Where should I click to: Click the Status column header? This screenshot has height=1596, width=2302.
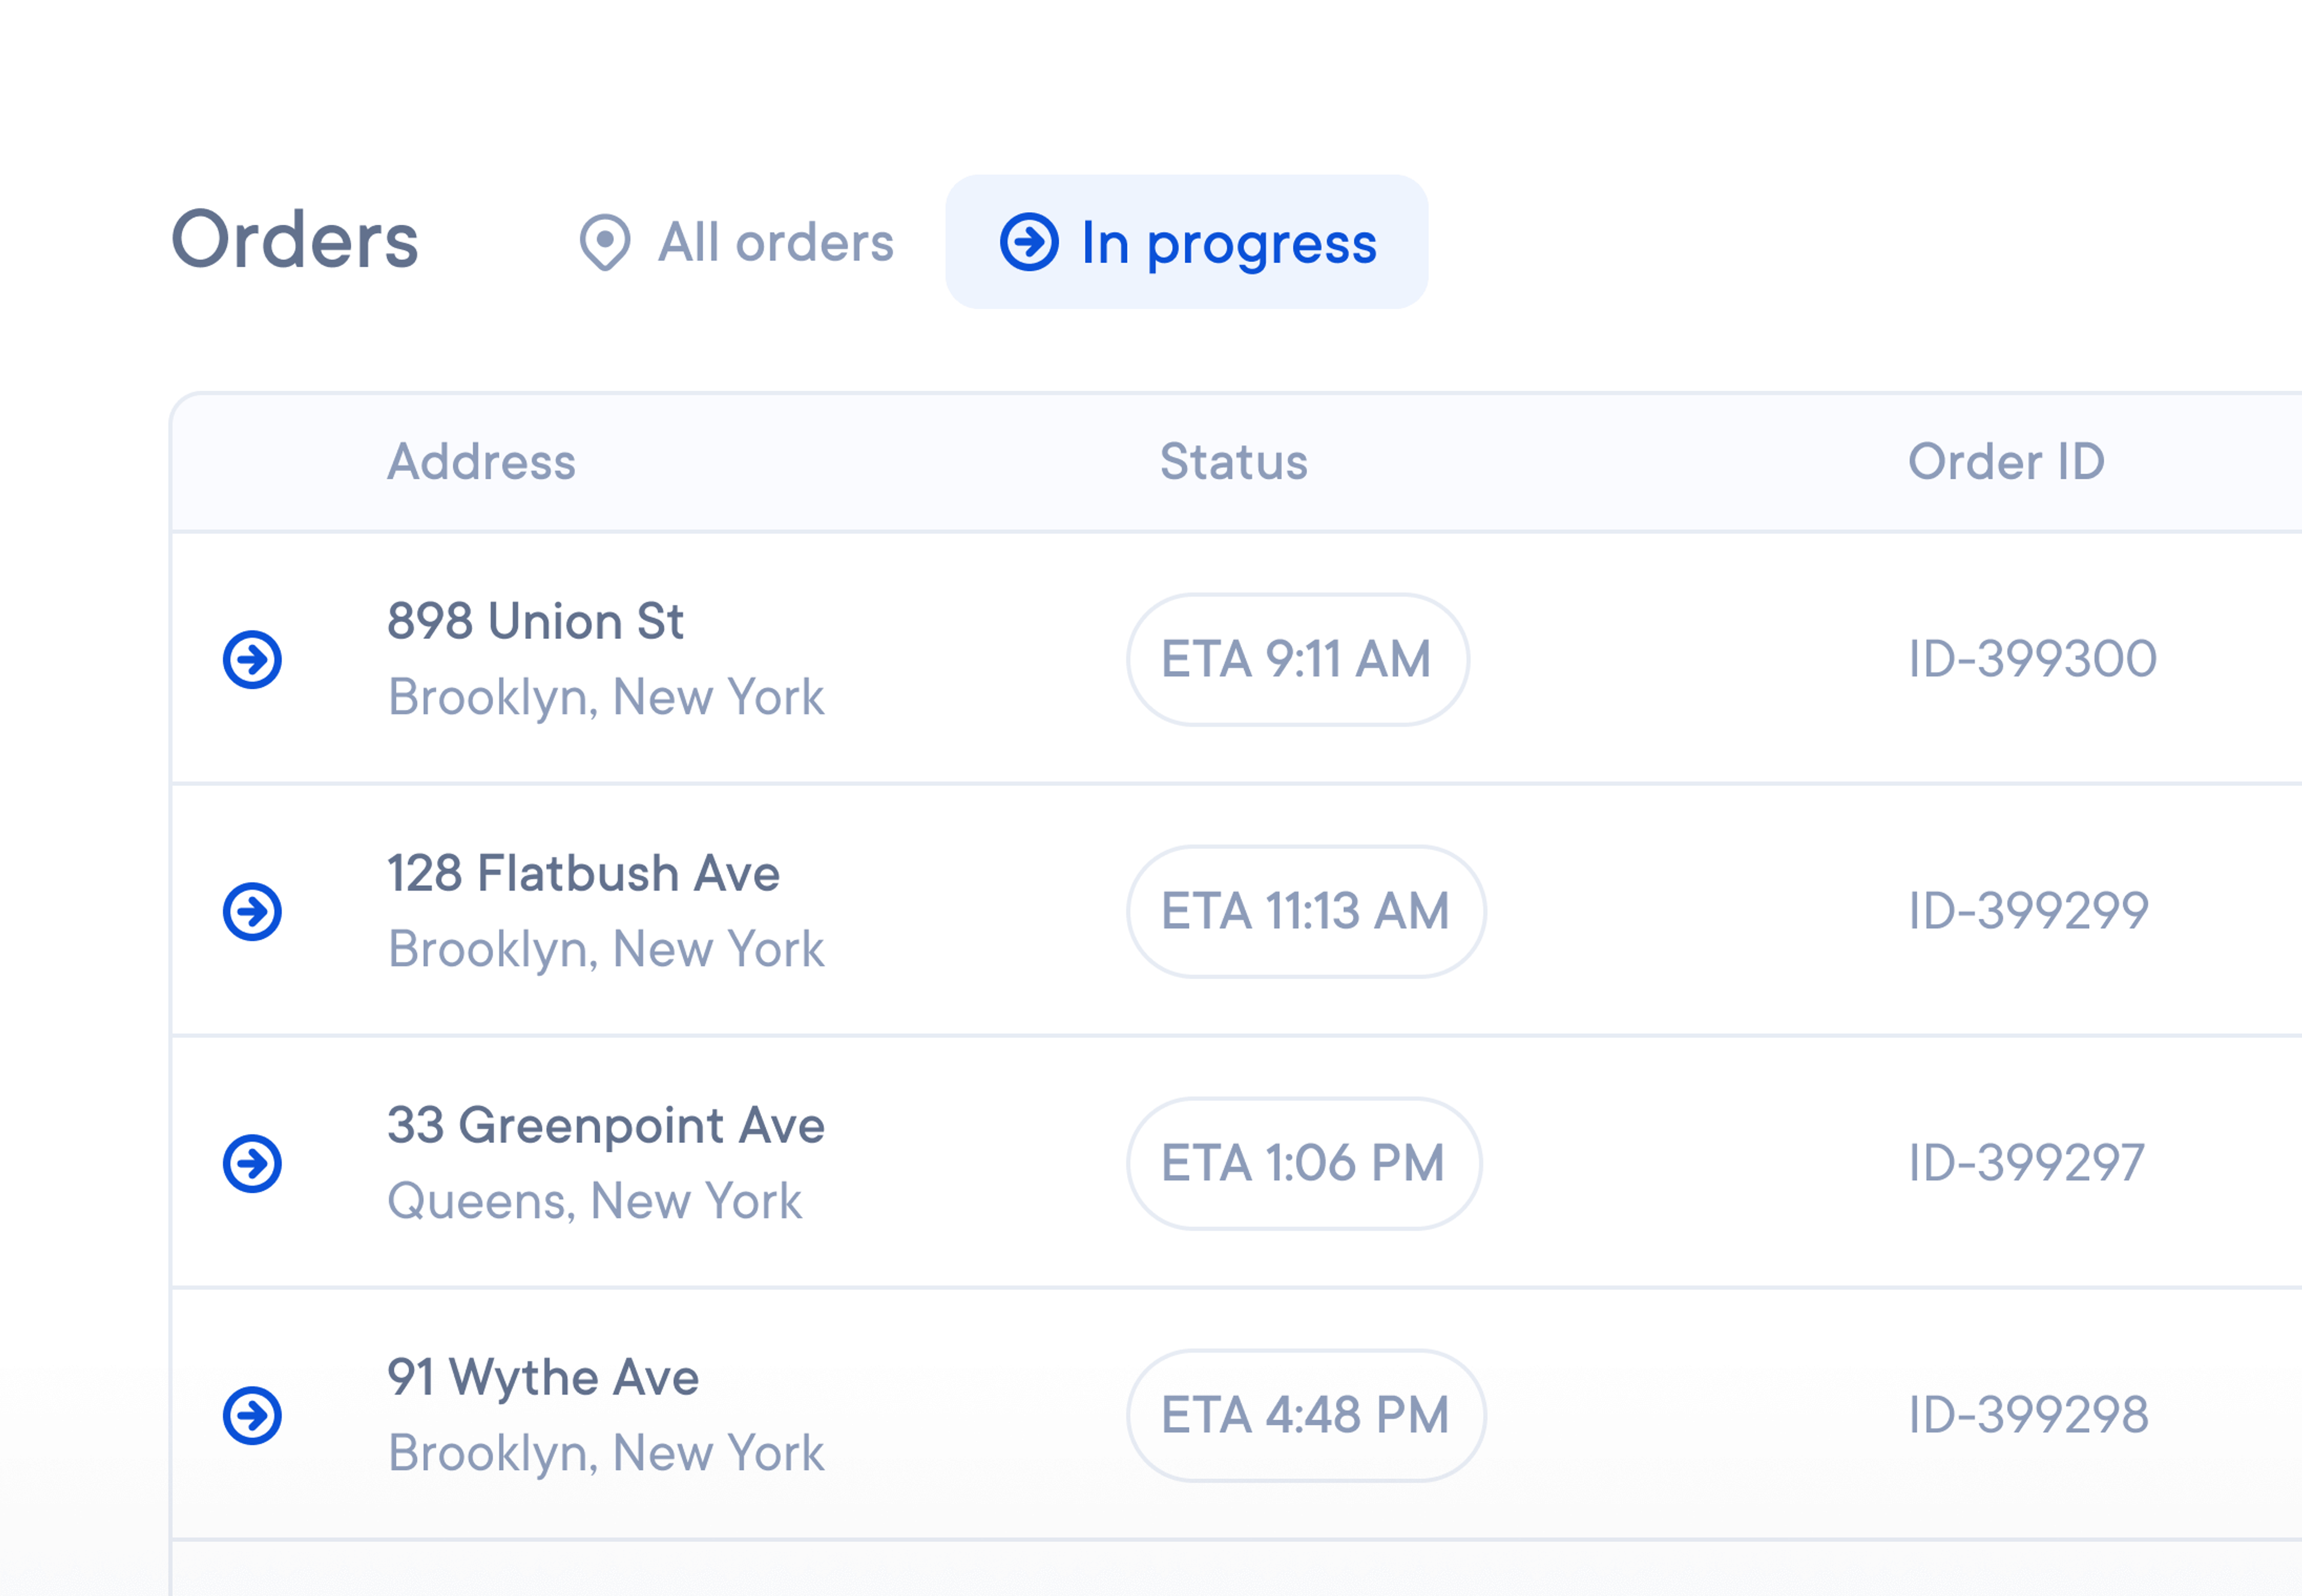click(1233, 461)
